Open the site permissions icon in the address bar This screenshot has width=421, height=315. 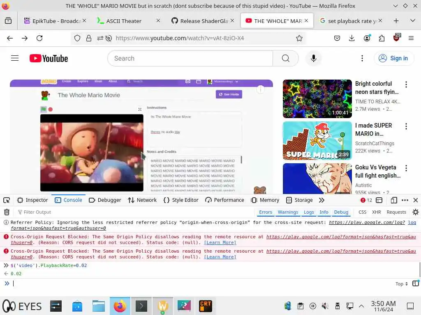tap(100, 38)
